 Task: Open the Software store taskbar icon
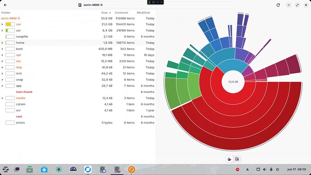click(x=44, y=170)
